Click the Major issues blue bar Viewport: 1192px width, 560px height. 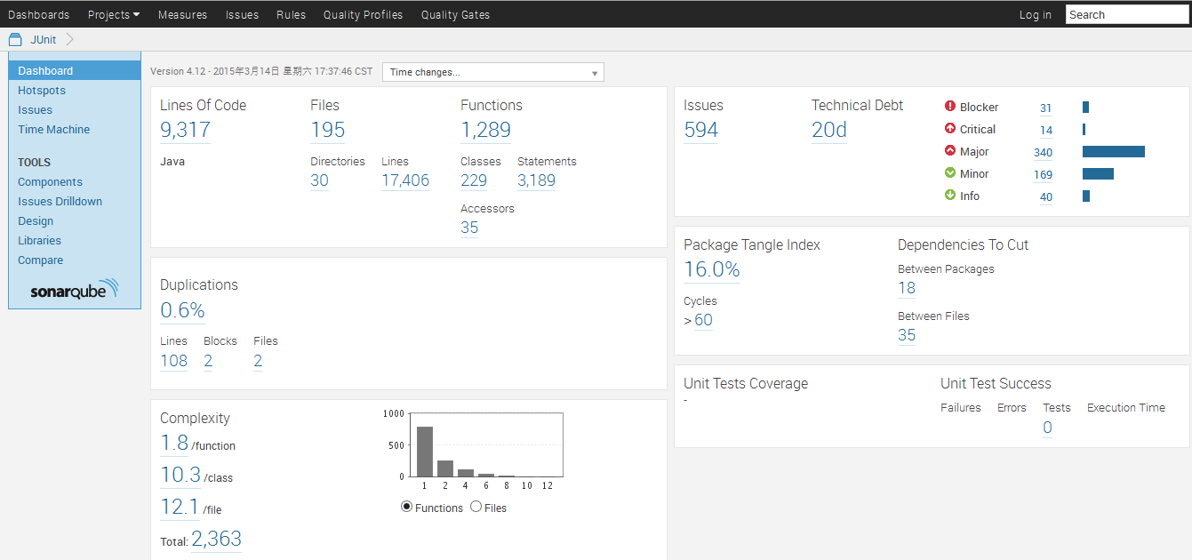pos(1113,152)
